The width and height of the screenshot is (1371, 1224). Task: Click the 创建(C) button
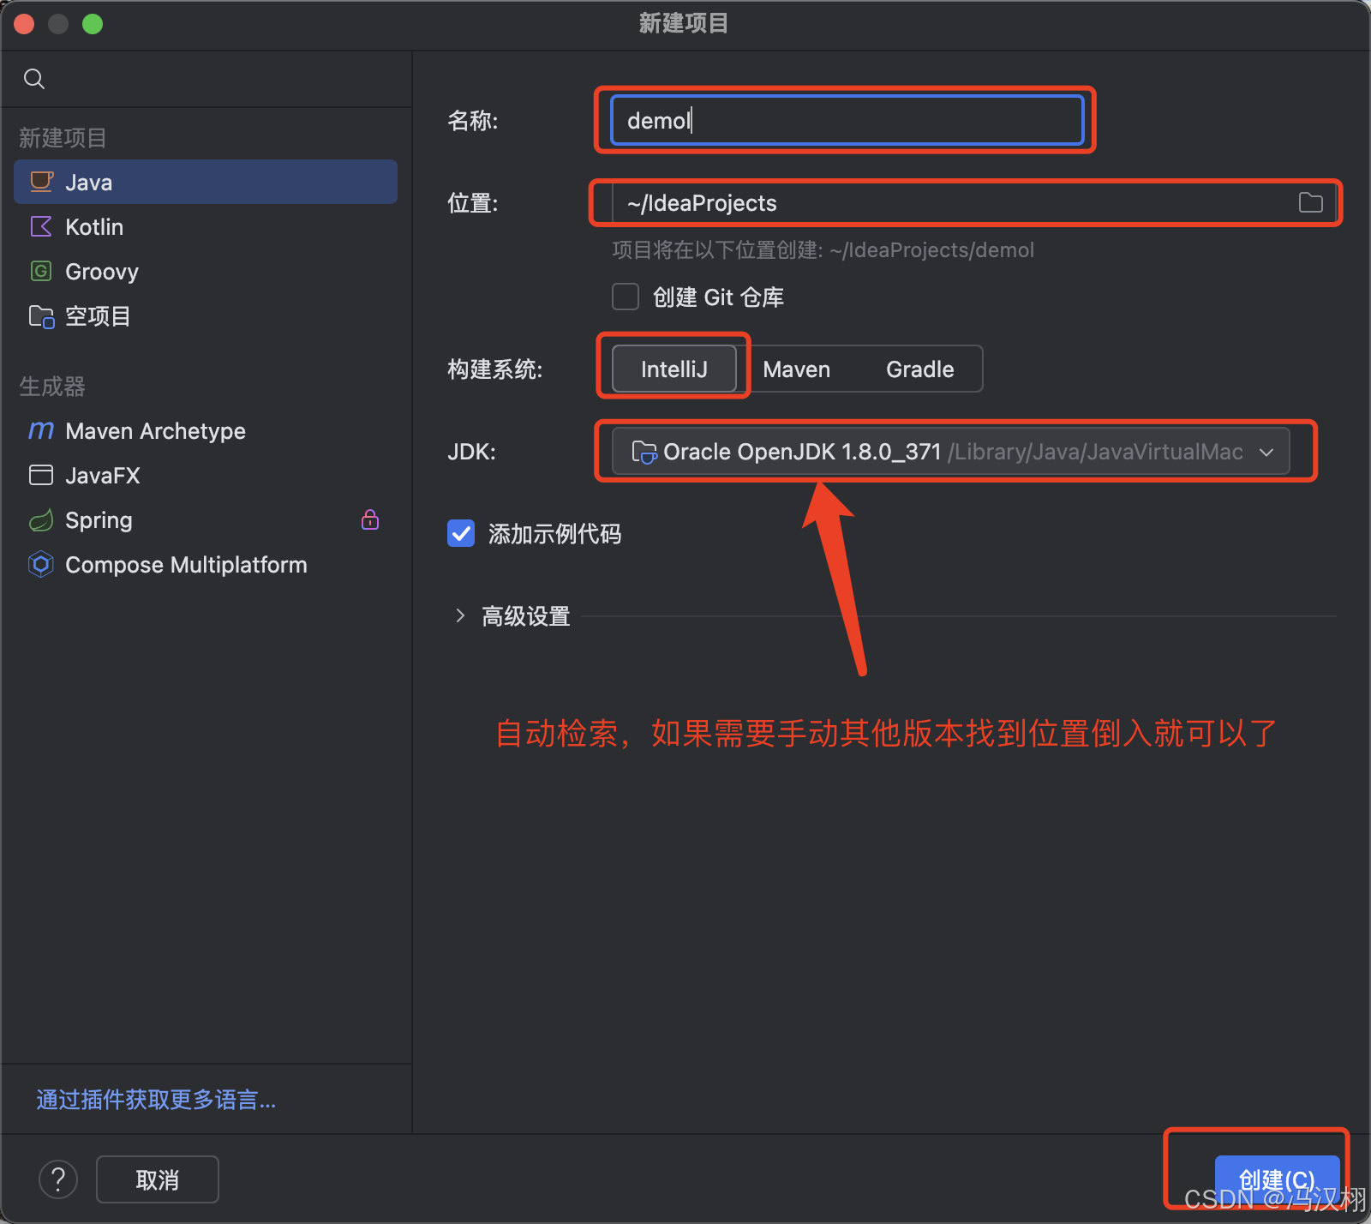[x=1277, y=1179]
